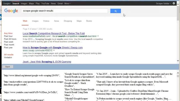The width and height of the screenshot is (180, 101).
Task: Click 'Google Search Scraper Saves' title text
Action: (80, 75)
